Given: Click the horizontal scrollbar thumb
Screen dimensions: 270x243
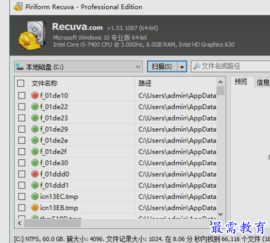Looking at the screenshot, I should 52,224.
